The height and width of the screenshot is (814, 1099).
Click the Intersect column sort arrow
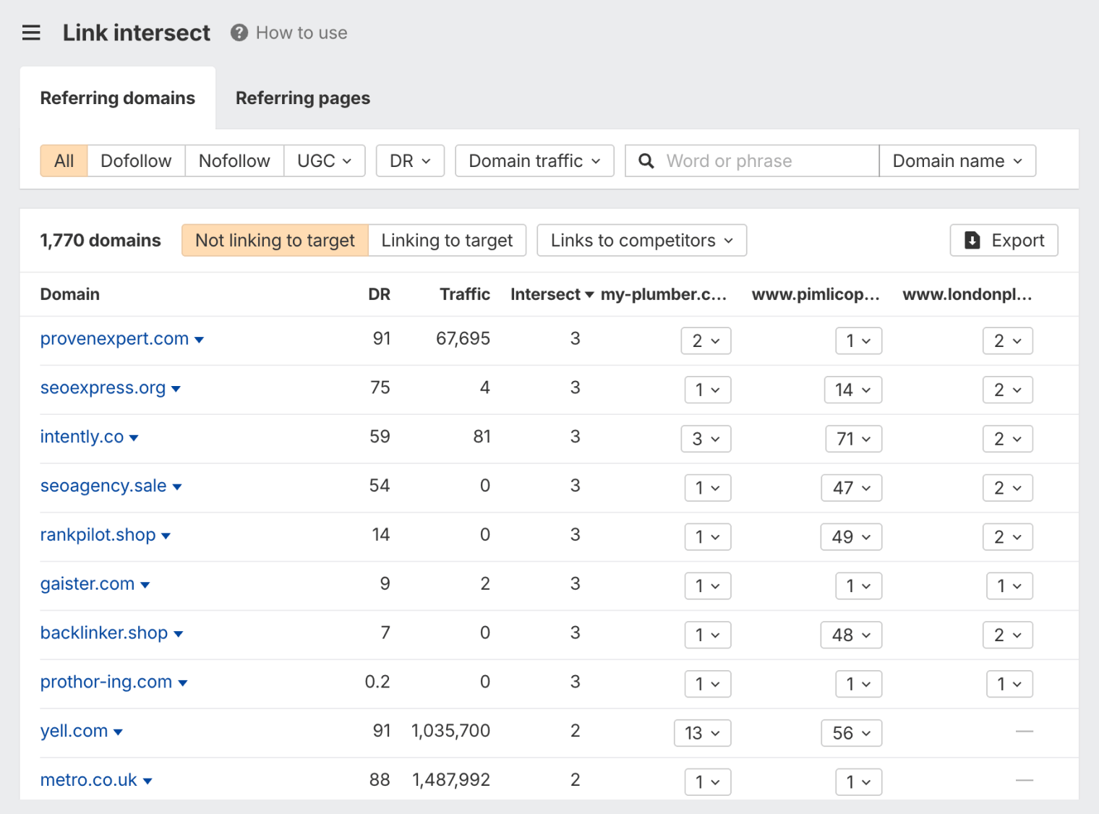tap(590, 294)
